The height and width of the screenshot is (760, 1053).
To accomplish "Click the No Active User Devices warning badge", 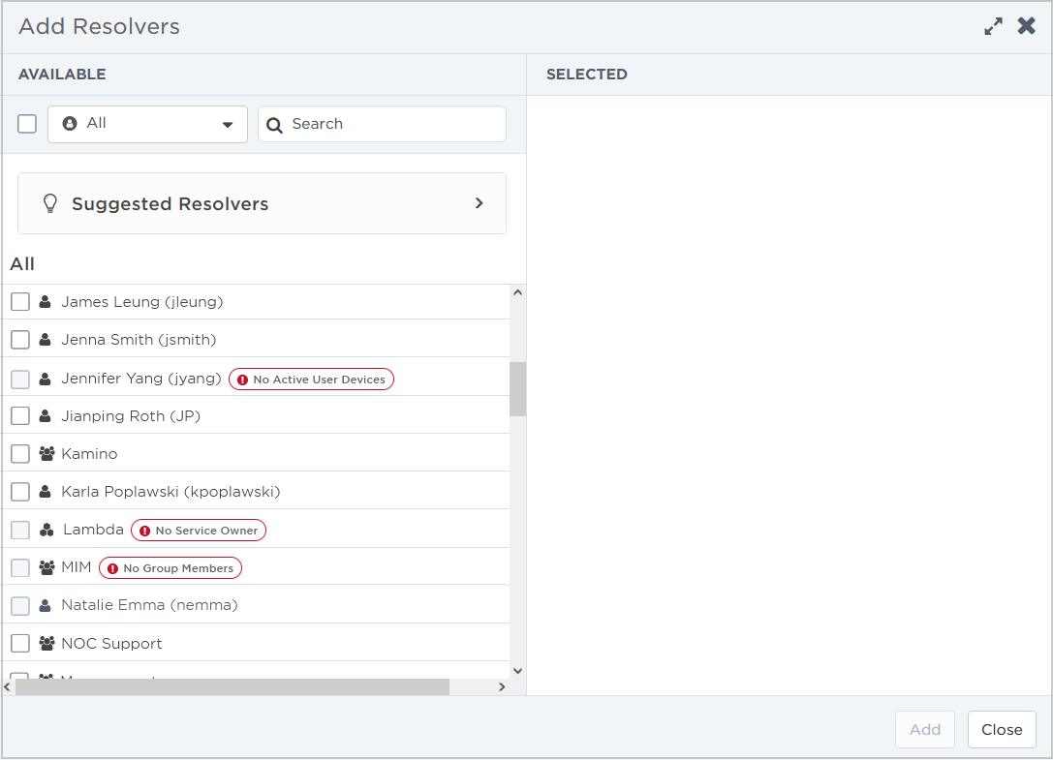I will (311, 380).
